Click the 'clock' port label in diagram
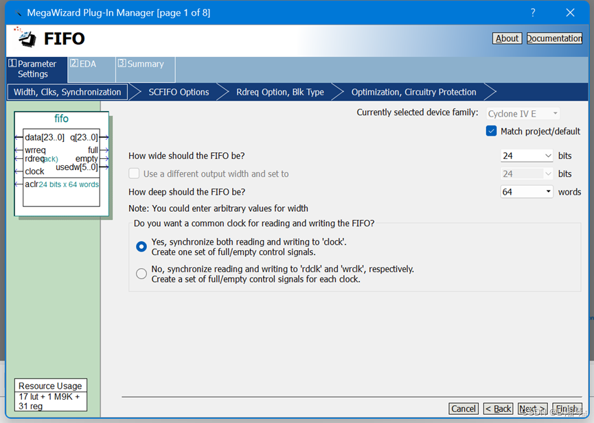 click(x=34, y=171)
